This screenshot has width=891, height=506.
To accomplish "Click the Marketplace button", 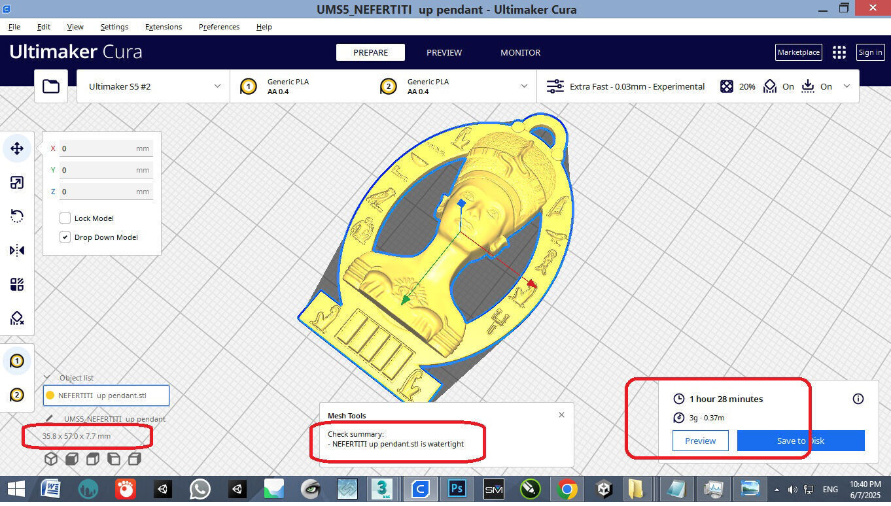I will [798, 52].
